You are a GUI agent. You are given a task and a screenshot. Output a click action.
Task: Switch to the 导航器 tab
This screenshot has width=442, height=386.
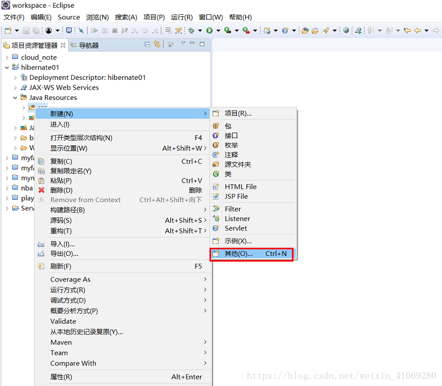click(85, 45)
